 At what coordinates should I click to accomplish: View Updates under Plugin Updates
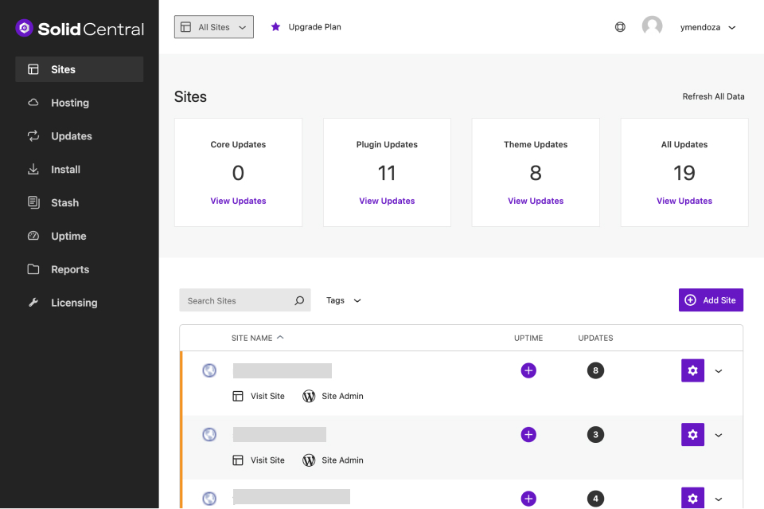point(387,201)
